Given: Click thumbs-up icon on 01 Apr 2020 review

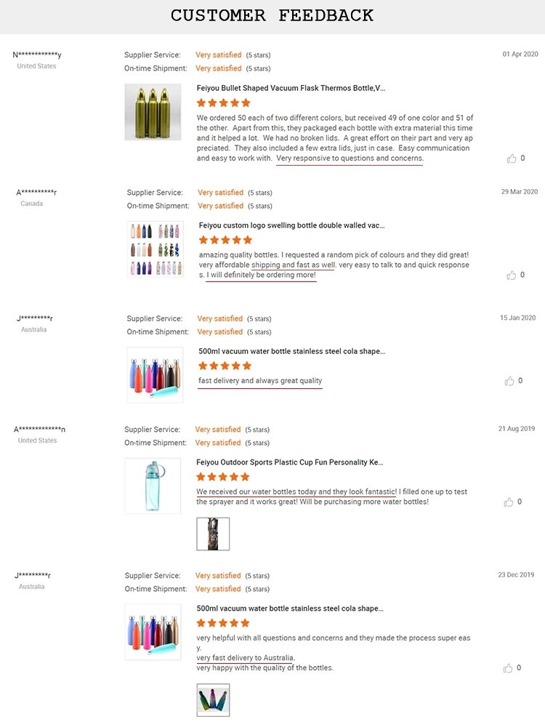Looking at the screenshot, I should click(512, 158).
